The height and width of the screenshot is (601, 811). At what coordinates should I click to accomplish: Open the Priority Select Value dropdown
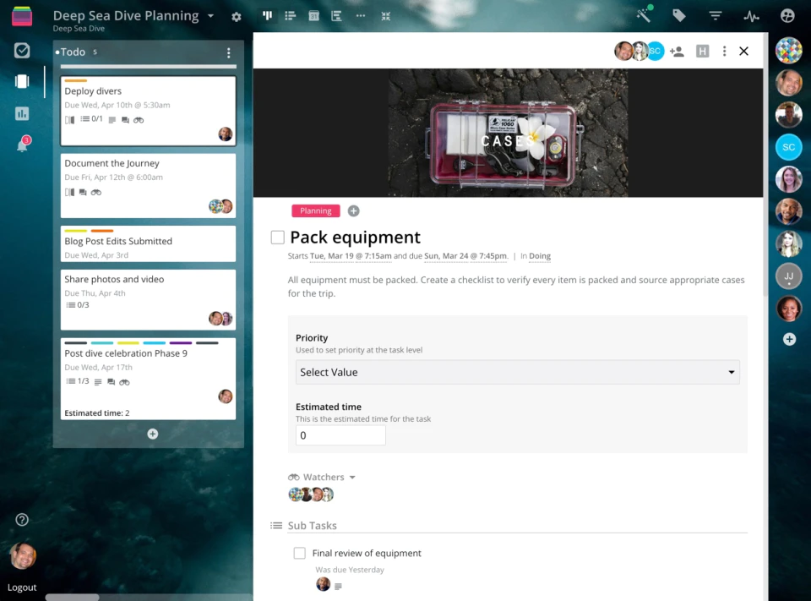click(517, 372)
